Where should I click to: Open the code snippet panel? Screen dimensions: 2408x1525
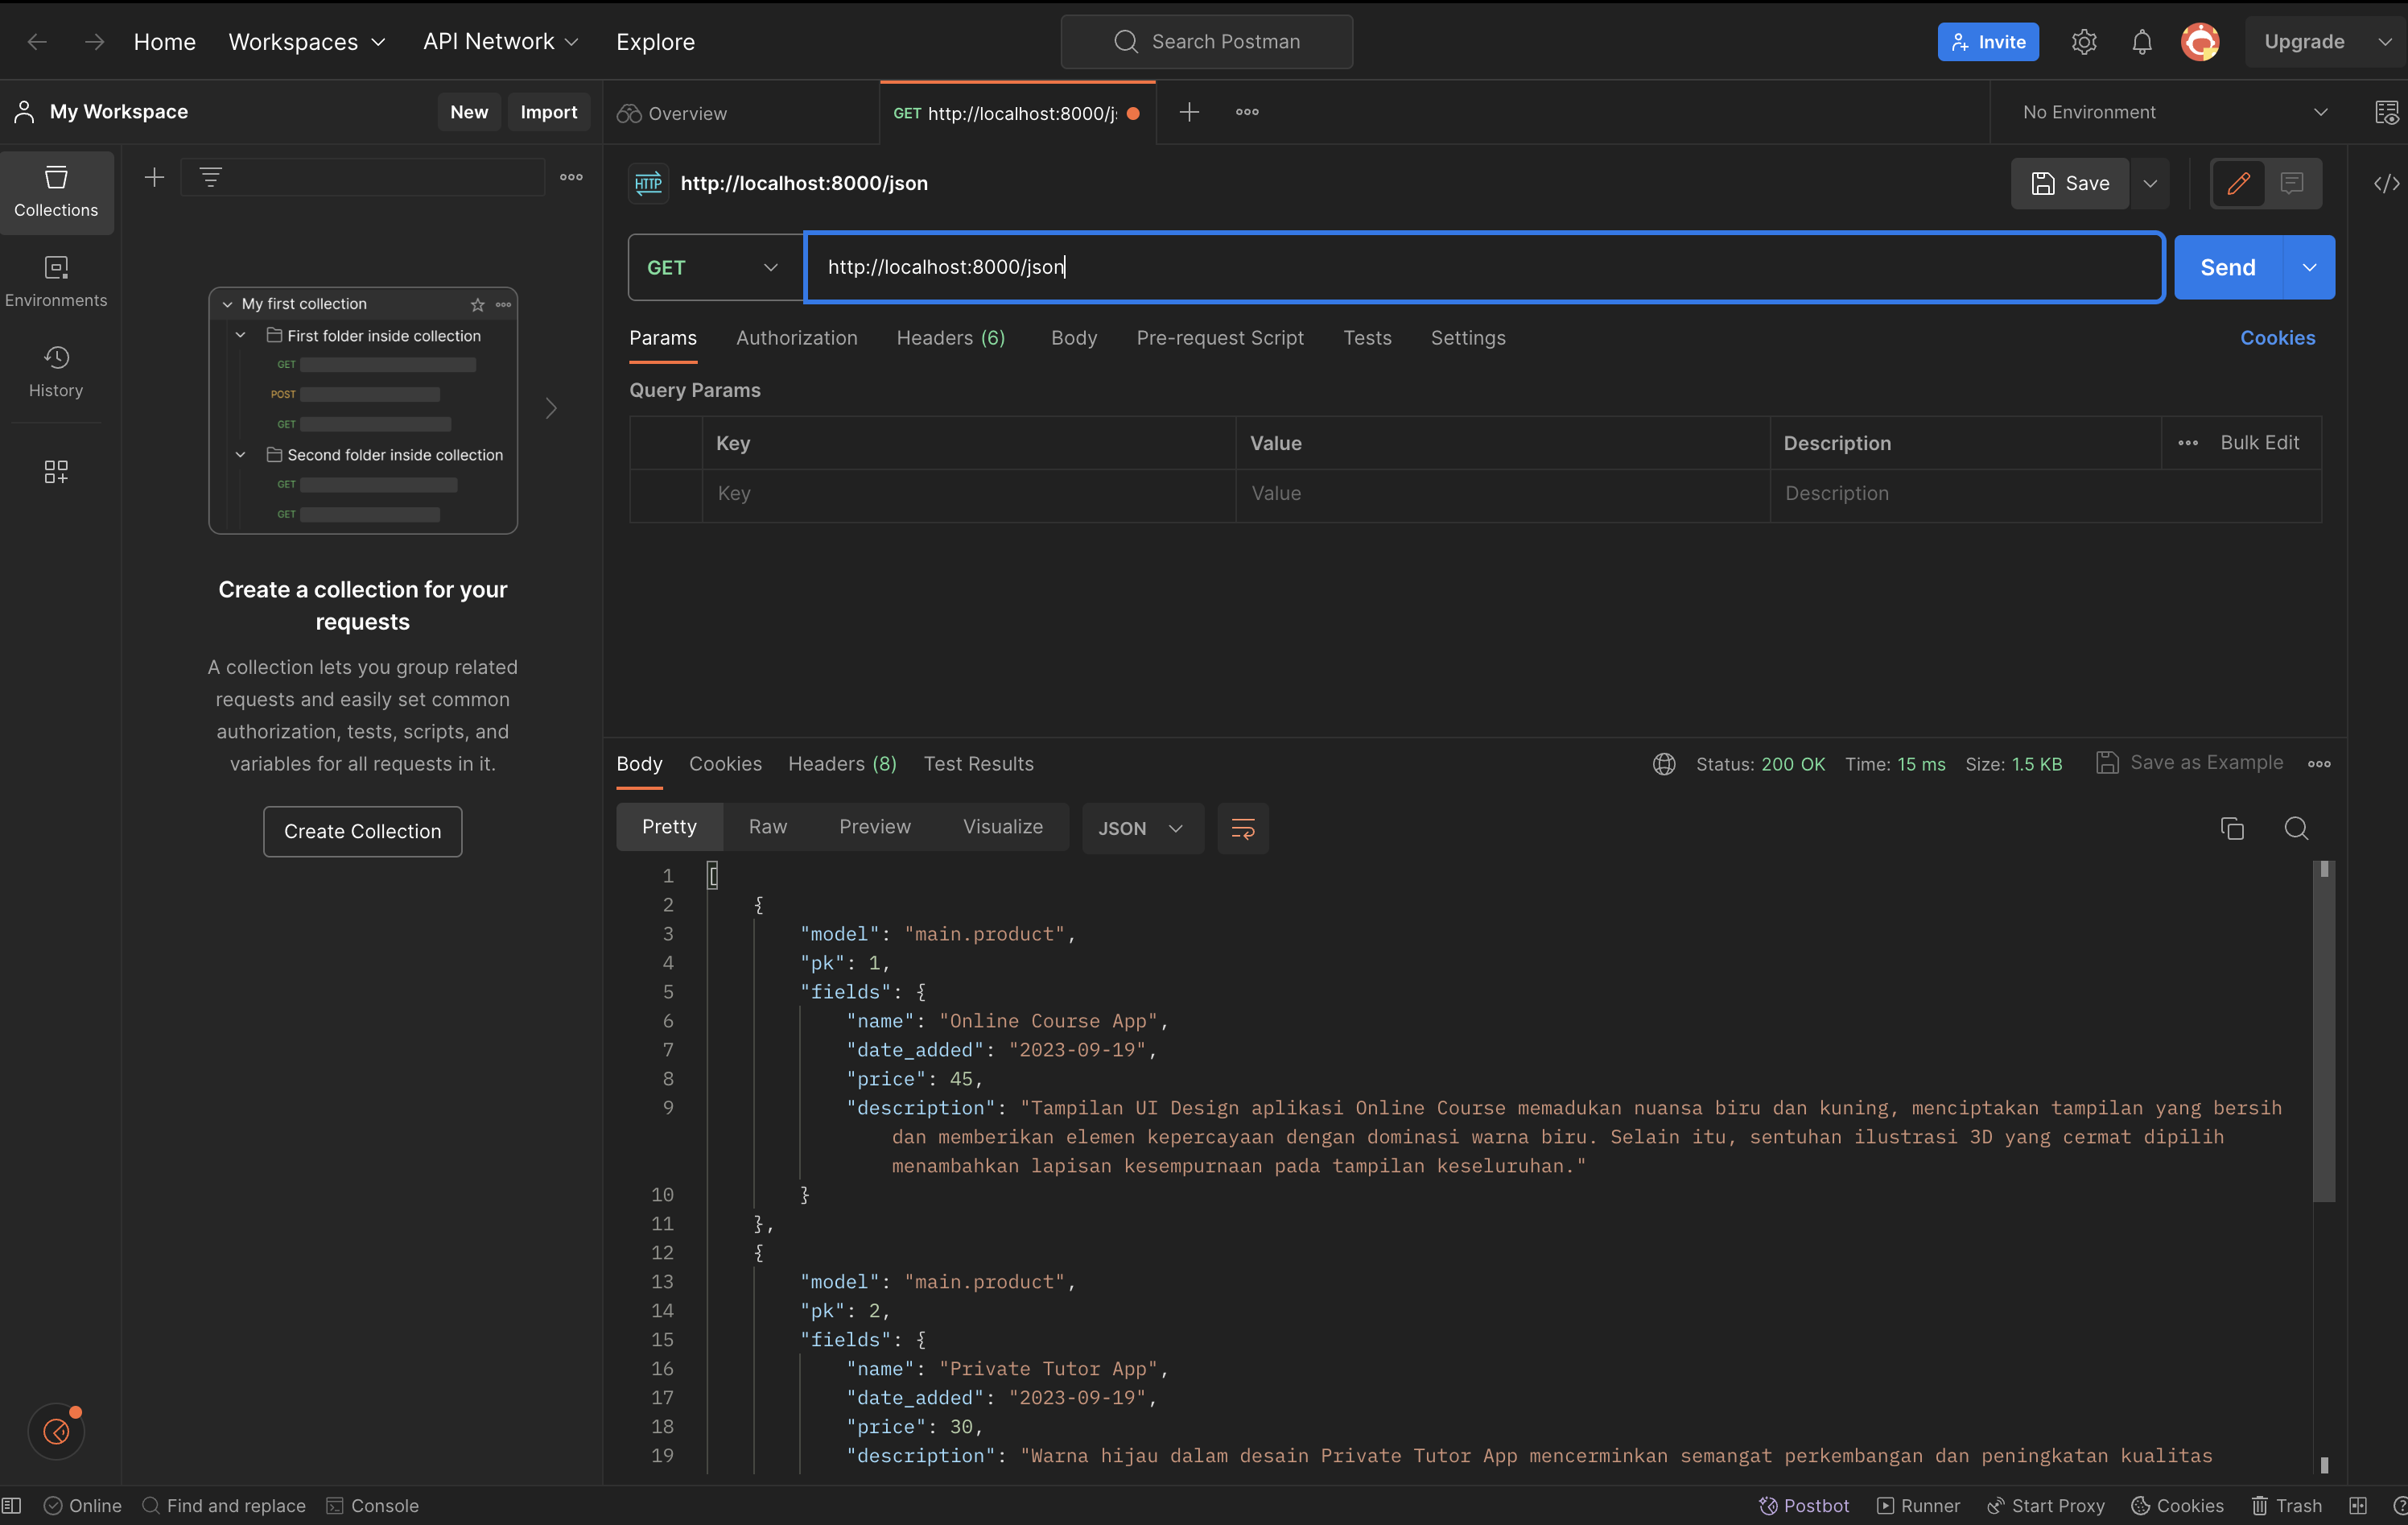tap(2388, 183)
